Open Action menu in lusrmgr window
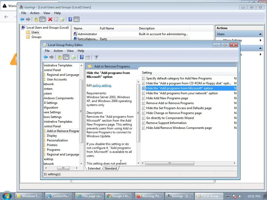This screenshot has height=200, width=267. [x=35, y=13]
